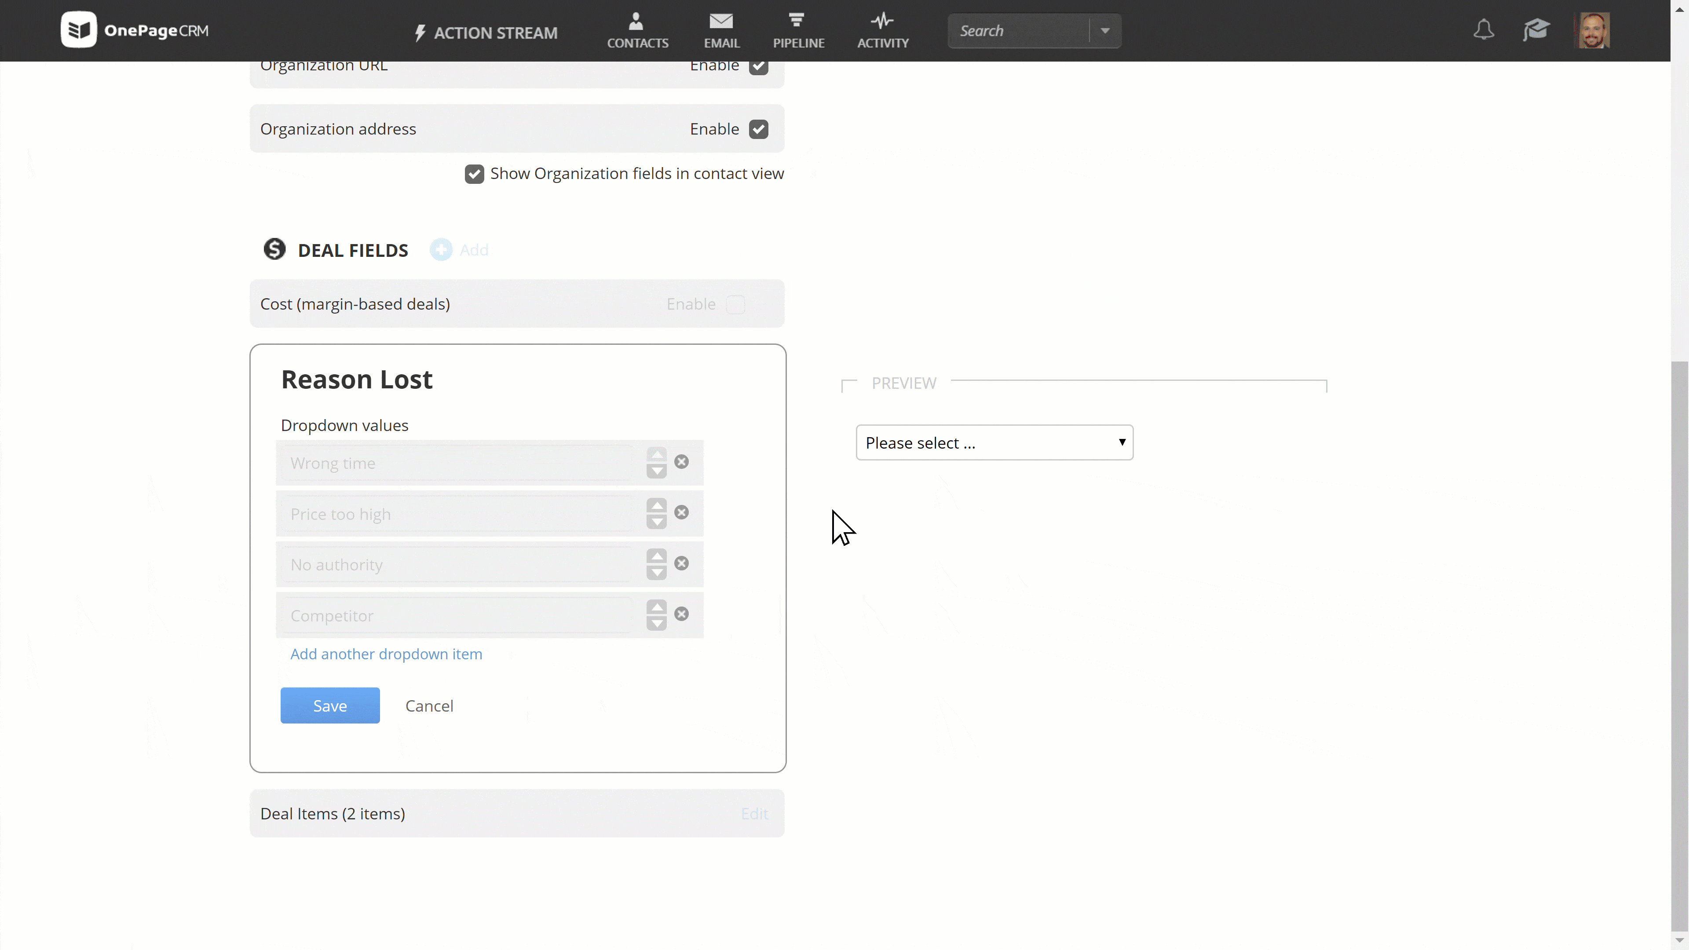Open the Activity section

point(882,31)
